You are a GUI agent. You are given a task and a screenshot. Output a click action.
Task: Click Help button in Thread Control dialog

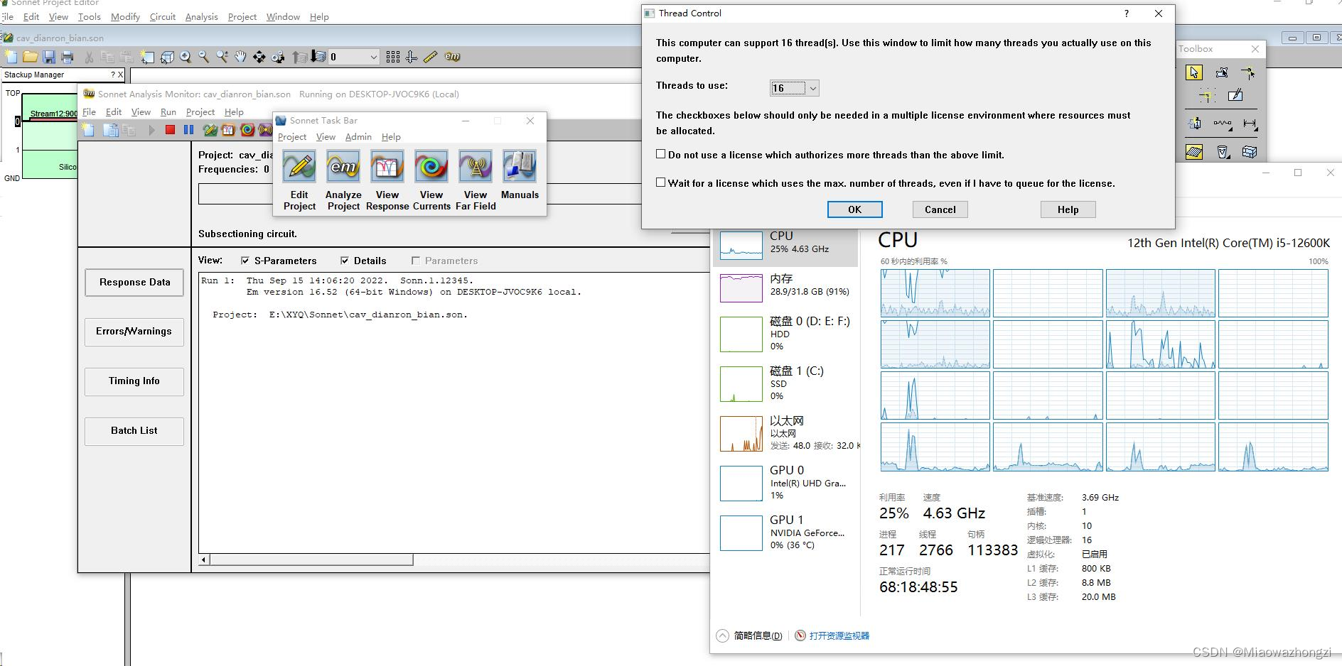tap(1068, 209)
